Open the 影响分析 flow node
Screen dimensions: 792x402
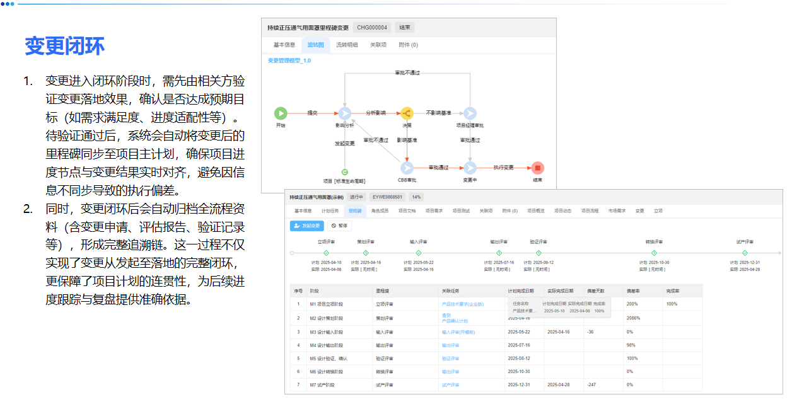tap(345, 113)
